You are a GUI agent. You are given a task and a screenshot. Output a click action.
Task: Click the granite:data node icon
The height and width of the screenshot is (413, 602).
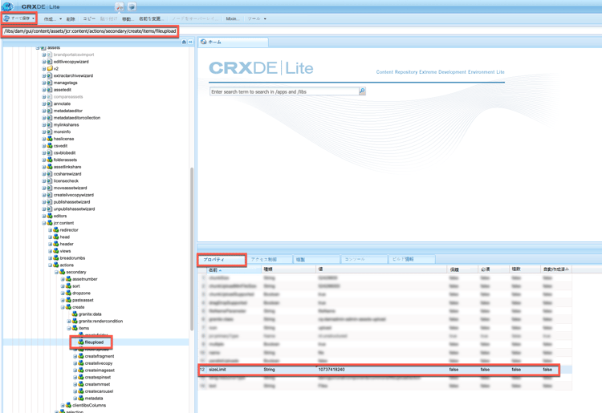[75, 314]
